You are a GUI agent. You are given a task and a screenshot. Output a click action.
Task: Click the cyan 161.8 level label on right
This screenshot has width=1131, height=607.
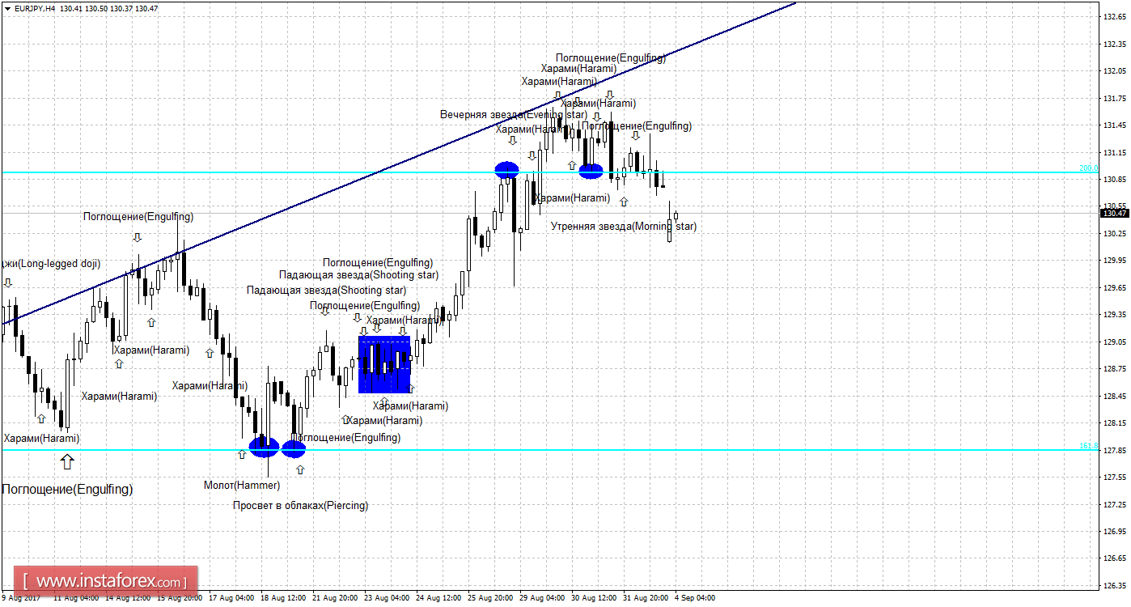click(x=1089, y=445)
